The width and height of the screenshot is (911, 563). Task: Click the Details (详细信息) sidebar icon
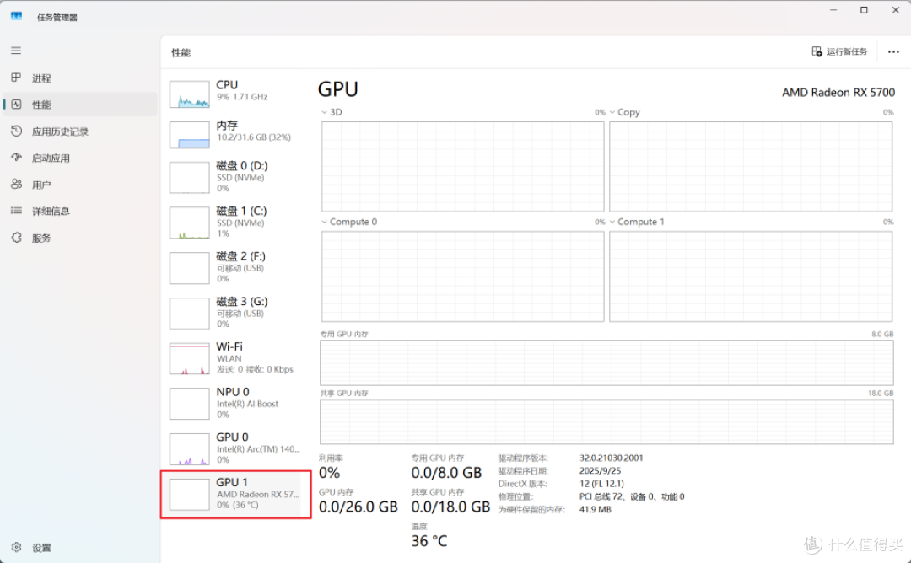coord(16,211)
